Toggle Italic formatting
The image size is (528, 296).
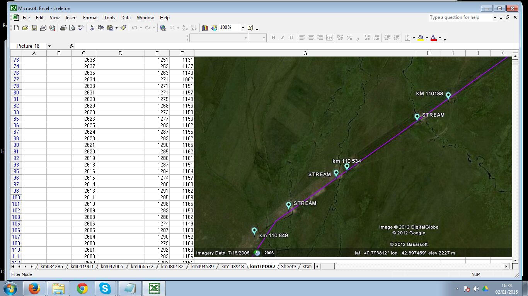[282, 38]
